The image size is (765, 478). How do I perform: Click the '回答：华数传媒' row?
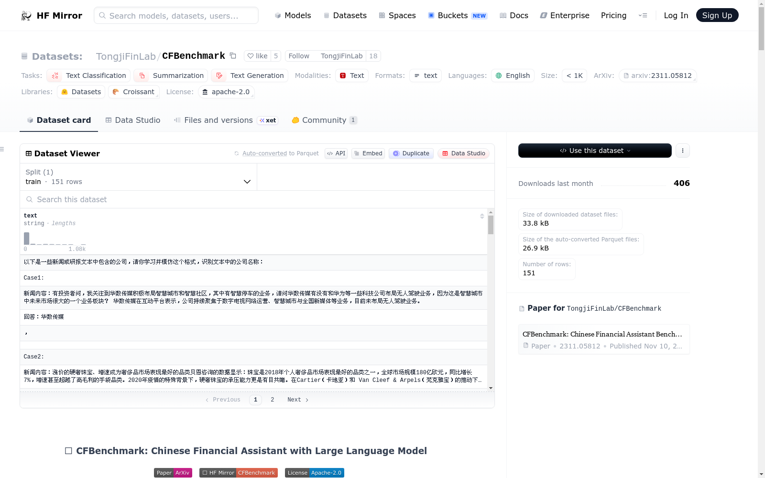click(x=253, y=317)
